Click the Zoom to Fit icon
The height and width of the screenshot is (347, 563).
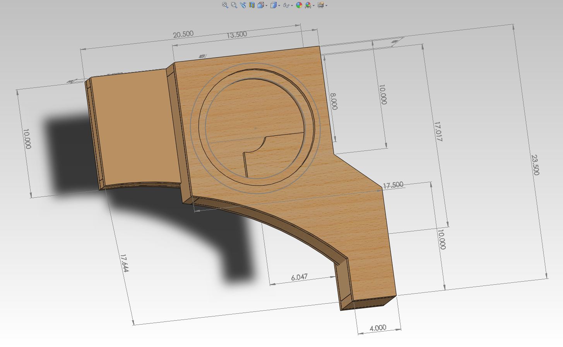click(225, 5)
